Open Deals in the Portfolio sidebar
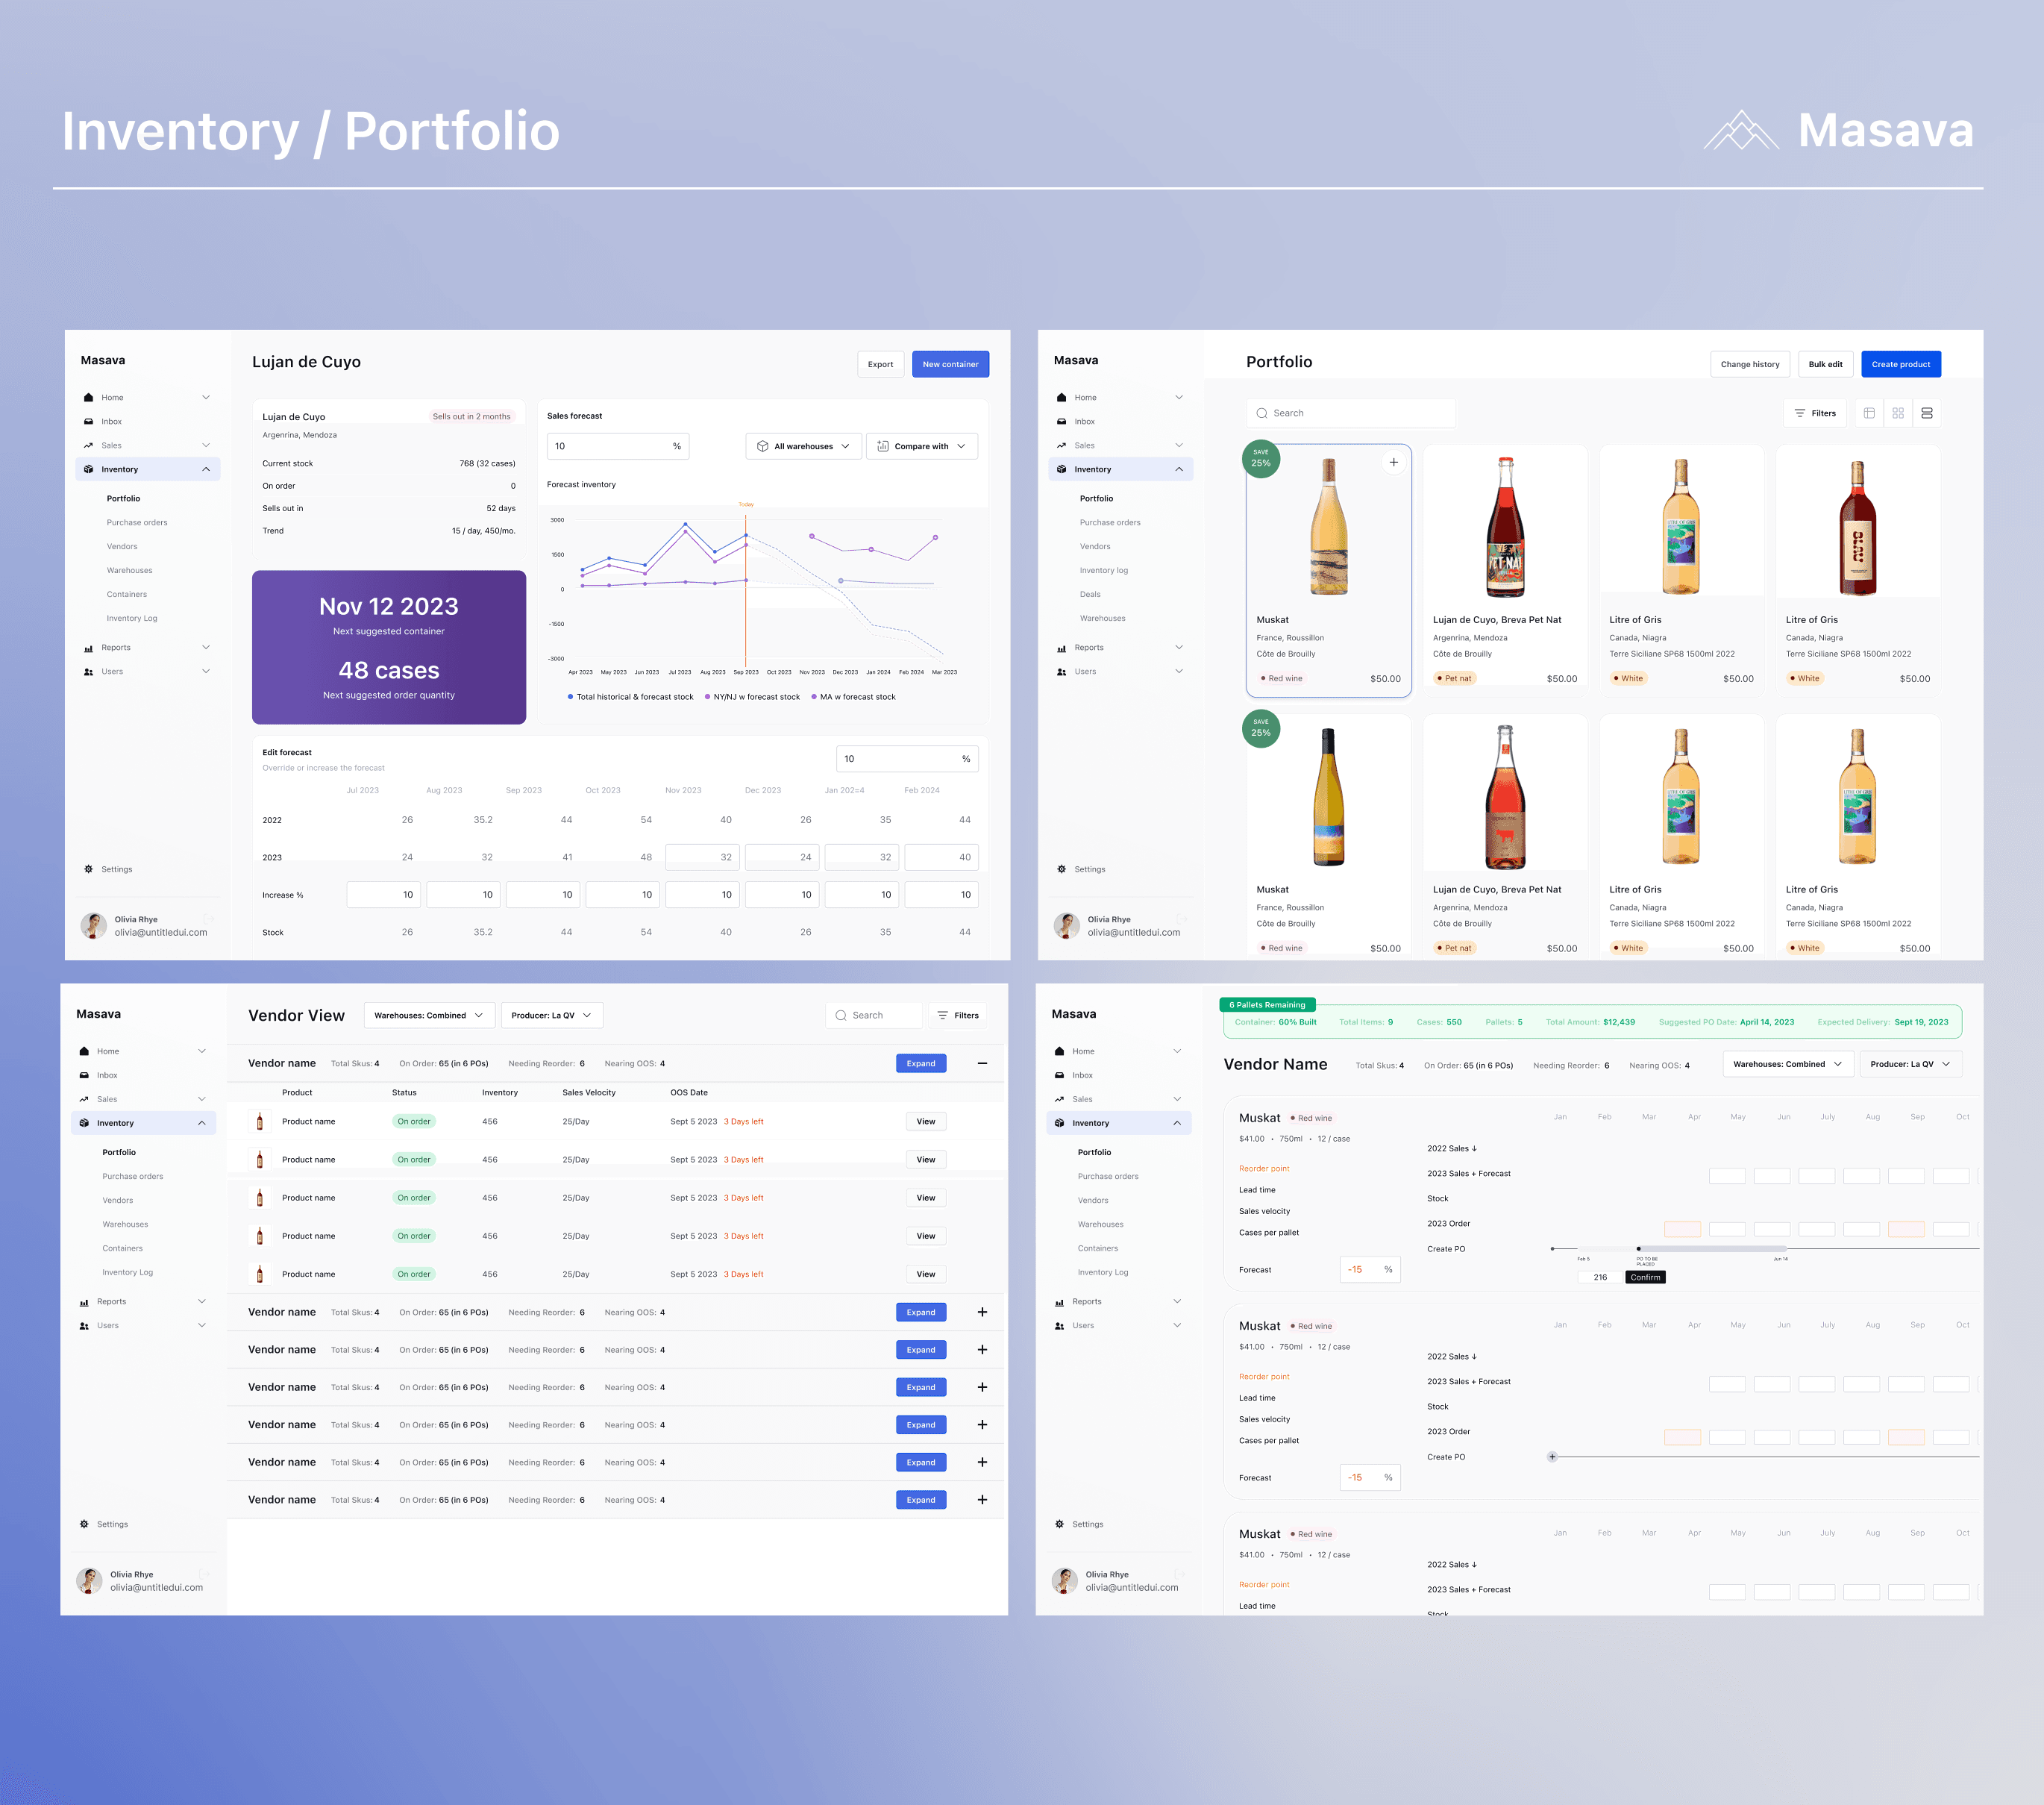Image resolution: width=2044 pixels, height=1805 pixels. click(1090, 594)
